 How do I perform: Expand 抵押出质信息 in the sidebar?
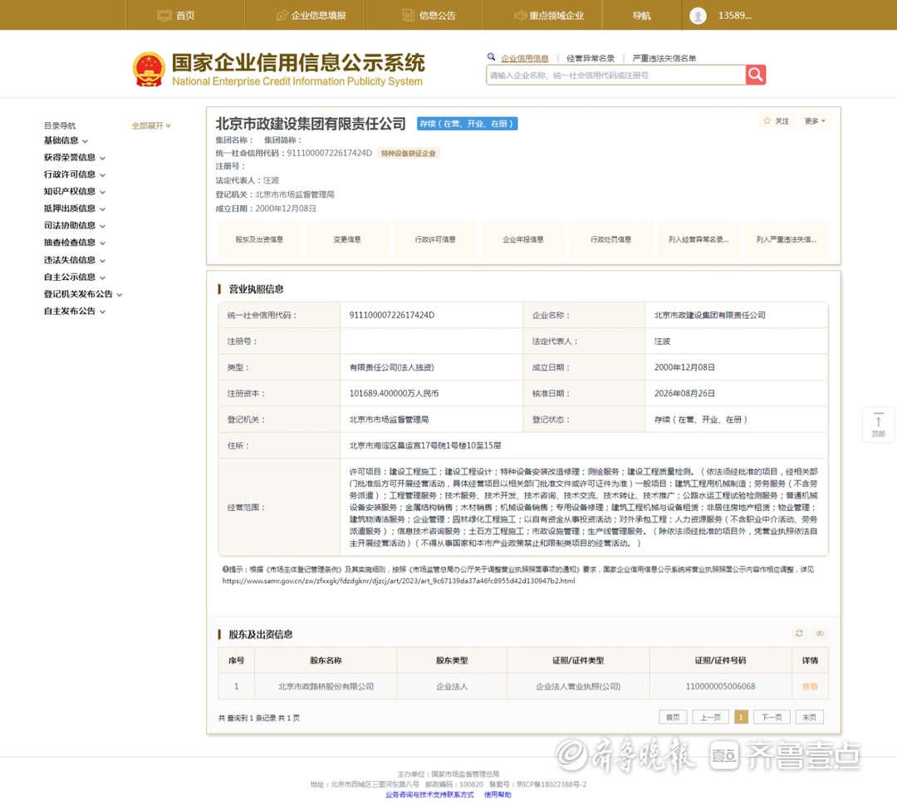(x=75, y=209)
